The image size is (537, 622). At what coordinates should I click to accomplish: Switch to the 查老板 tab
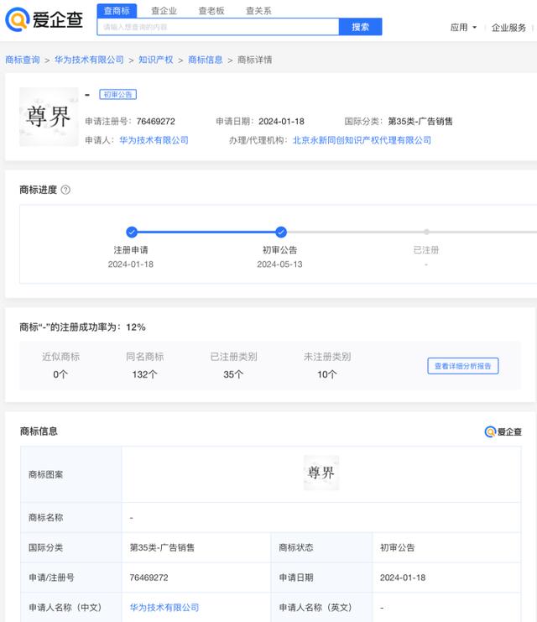(211, 11)
